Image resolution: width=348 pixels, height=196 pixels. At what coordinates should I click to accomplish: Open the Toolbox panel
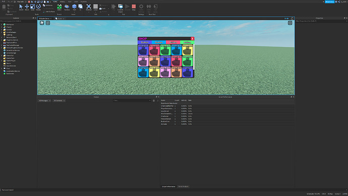click(x=67, y=8)
